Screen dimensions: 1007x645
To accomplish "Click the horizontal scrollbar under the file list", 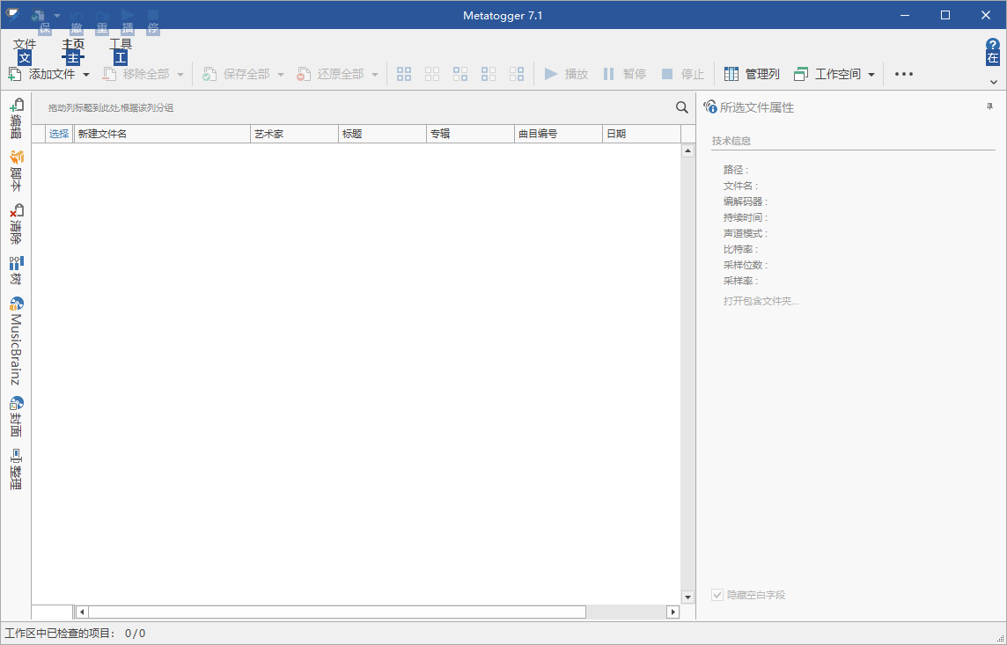I will pyautogui.click(x=336, y=612).
